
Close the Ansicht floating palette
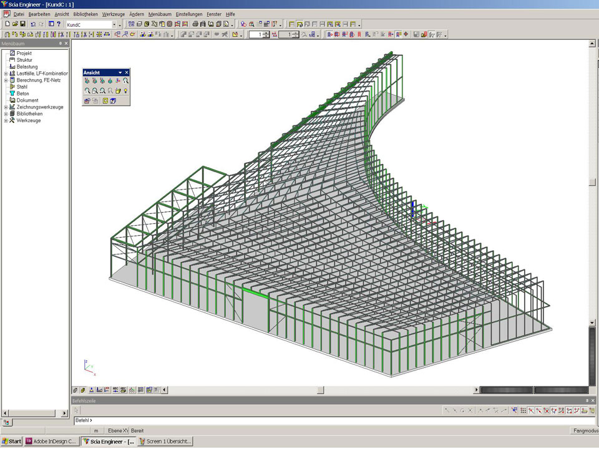(x=127, y=72)
